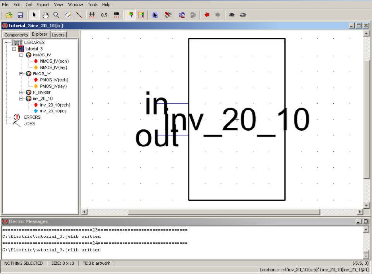This screenshot has width=372, height=274.
Task: Switch to the Layers tab
Action: (58, 35)
